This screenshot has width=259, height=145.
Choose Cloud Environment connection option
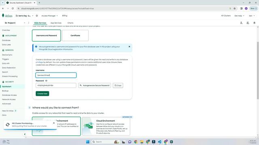coord(106,126)
